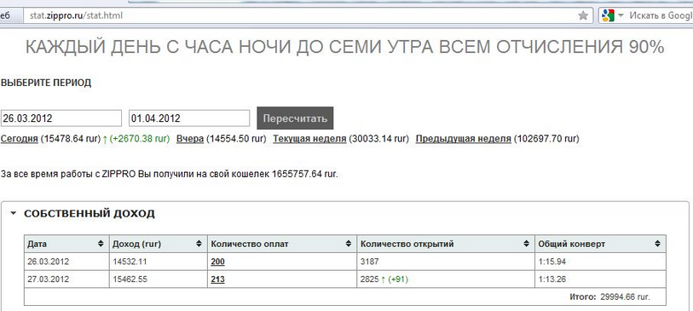Viewport: 693px width, 311px height.
Task: Collapse the СОБСТВЕННЫЙ ДОХОД section triangle
Action: (x=14, y=214)
